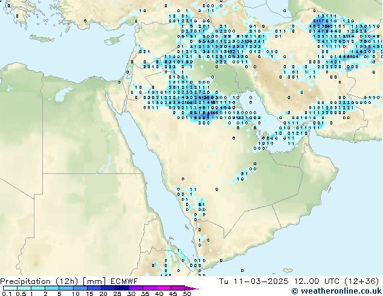Click the '(12+36)' forecast offset text

362,282
